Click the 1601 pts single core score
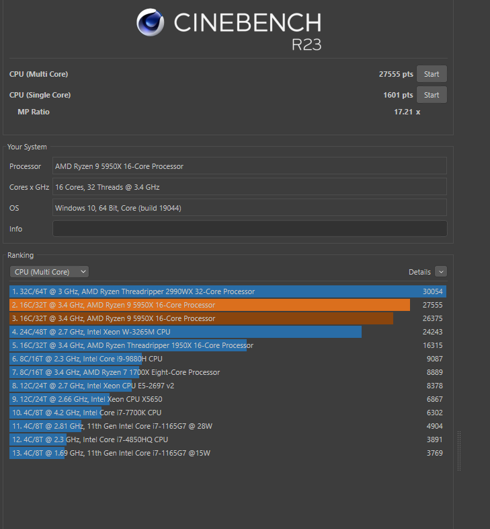 tap(398, 95)
